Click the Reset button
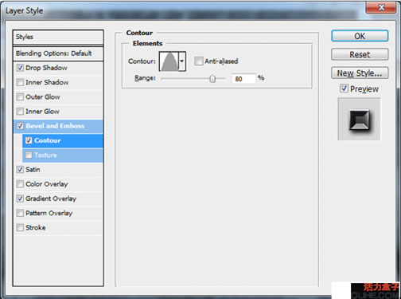This screenshot has height=299, width=401. pos(360,54)
